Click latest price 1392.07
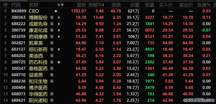The height and width of the screenshot is (104, 216). coord(79,11)
